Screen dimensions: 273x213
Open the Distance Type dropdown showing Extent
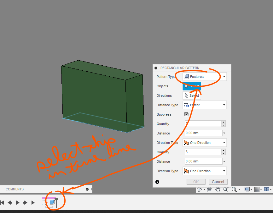(205, 105)
